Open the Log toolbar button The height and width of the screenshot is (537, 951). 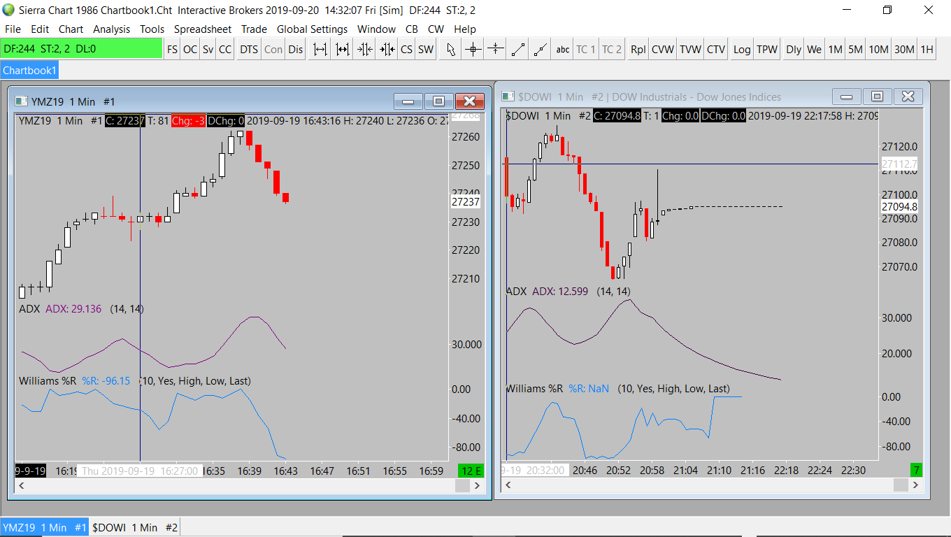tap(742, 50)
